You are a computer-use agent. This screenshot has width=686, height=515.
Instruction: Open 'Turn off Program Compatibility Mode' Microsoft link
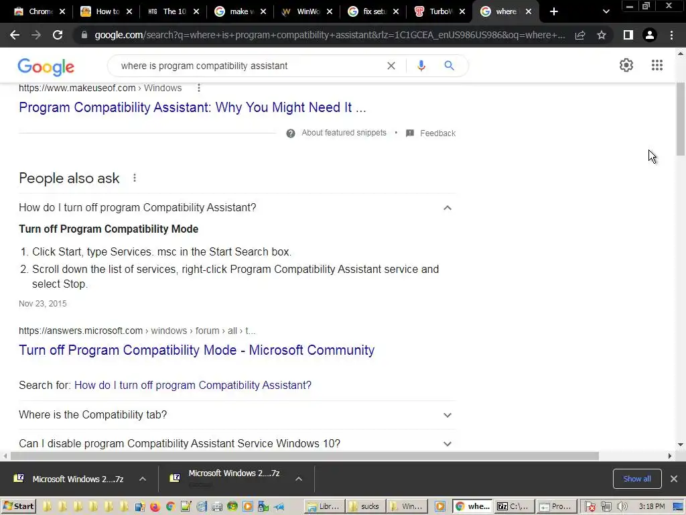[x=196, y=350]
